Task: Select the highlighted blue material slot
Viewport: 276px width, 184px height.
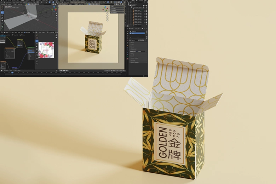Action: point(137,33)
